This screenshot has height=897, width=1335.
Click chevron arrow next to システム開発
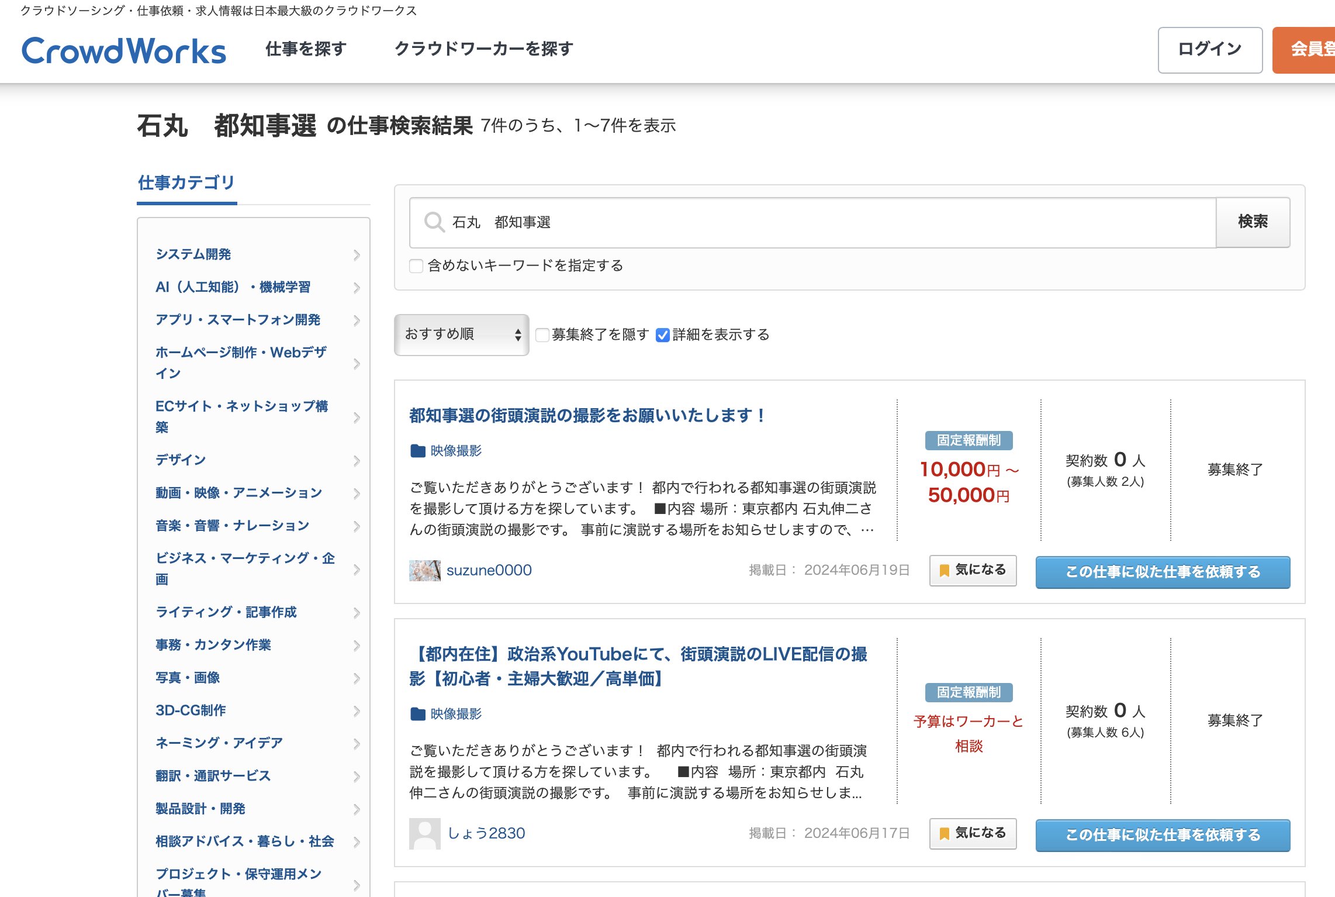point(357,255)
